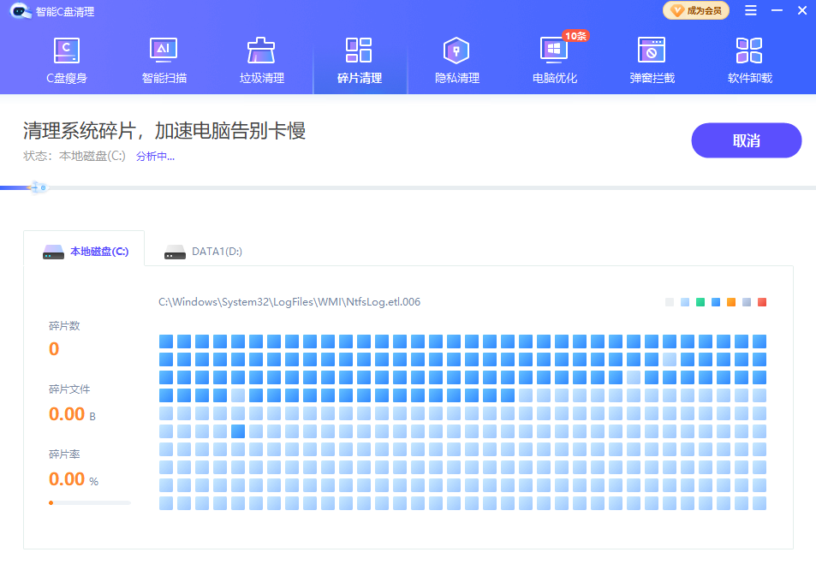Click the analysis progress bar indicator
This screenshot has width=816, height=576.
(x=37, y=187)
